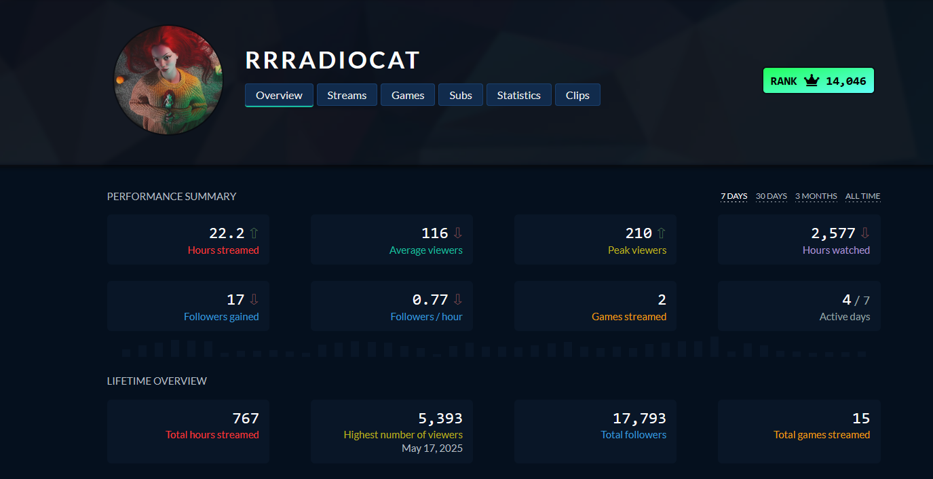
Task: Click the May 17, 2025 date
Action: 432,448
